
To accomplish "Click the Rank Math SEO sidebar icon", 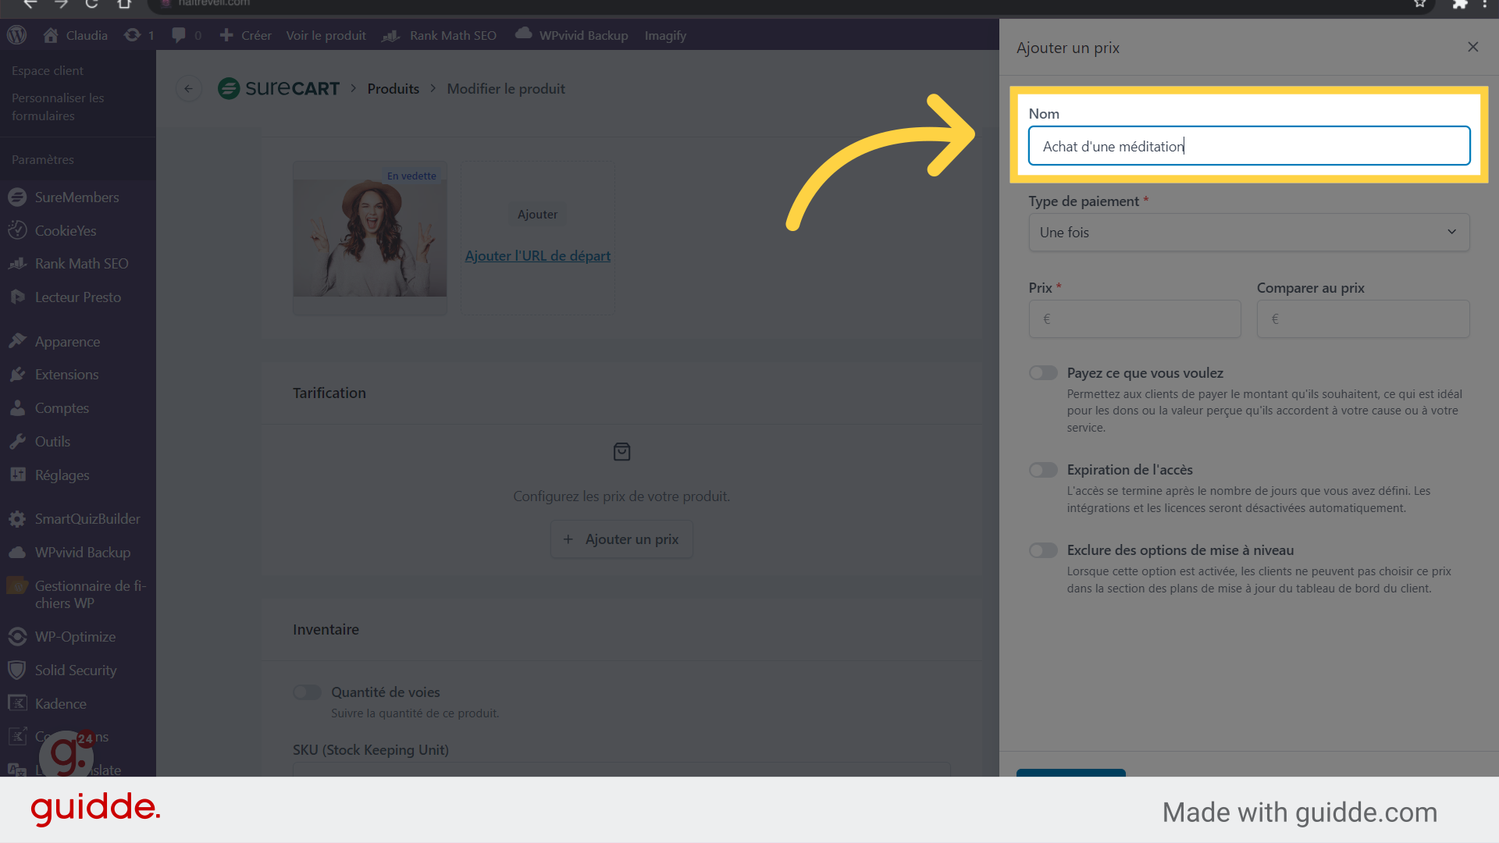I will click(17, 264).
